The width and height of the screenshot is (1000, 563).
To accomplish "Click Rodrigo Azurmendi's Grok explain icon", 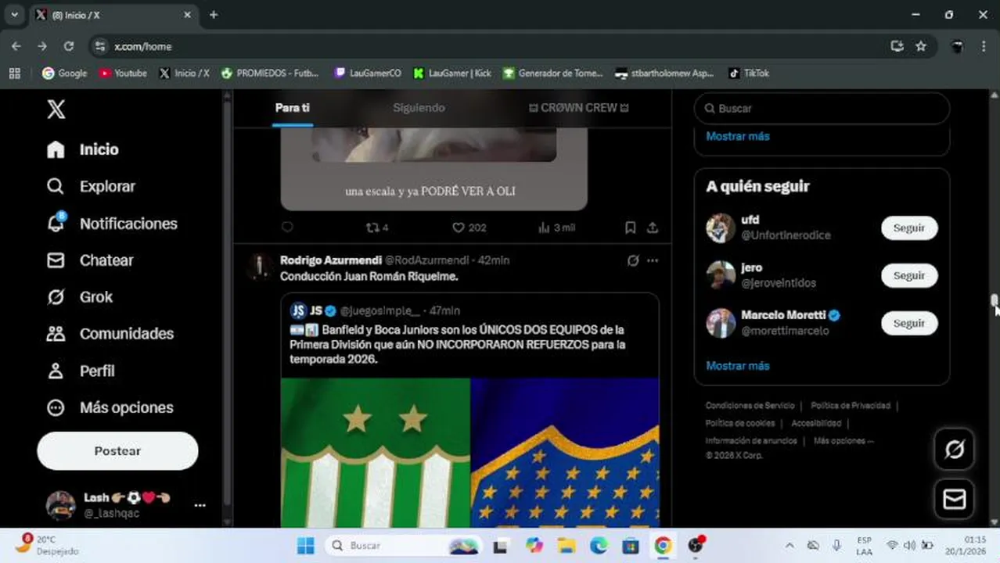I will (632, 260).
